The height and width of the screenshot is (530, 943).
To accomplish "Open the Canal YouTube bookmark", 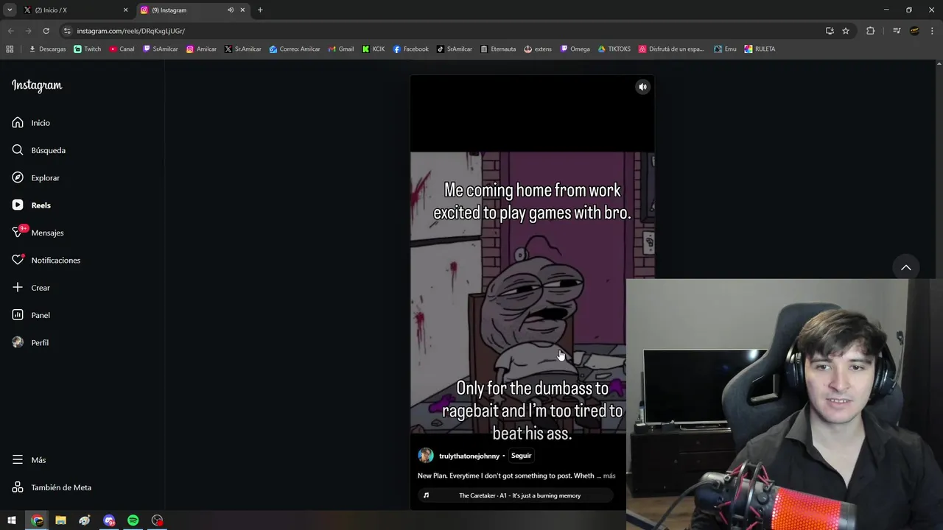I will point(122,49).
